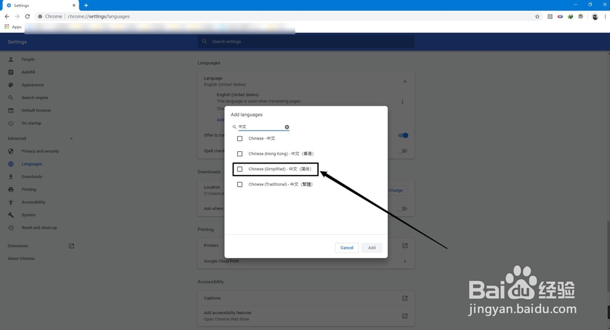610x330 pixels.
Task: Change the download location
Action: pyautogui.click(x=396, y=190)
